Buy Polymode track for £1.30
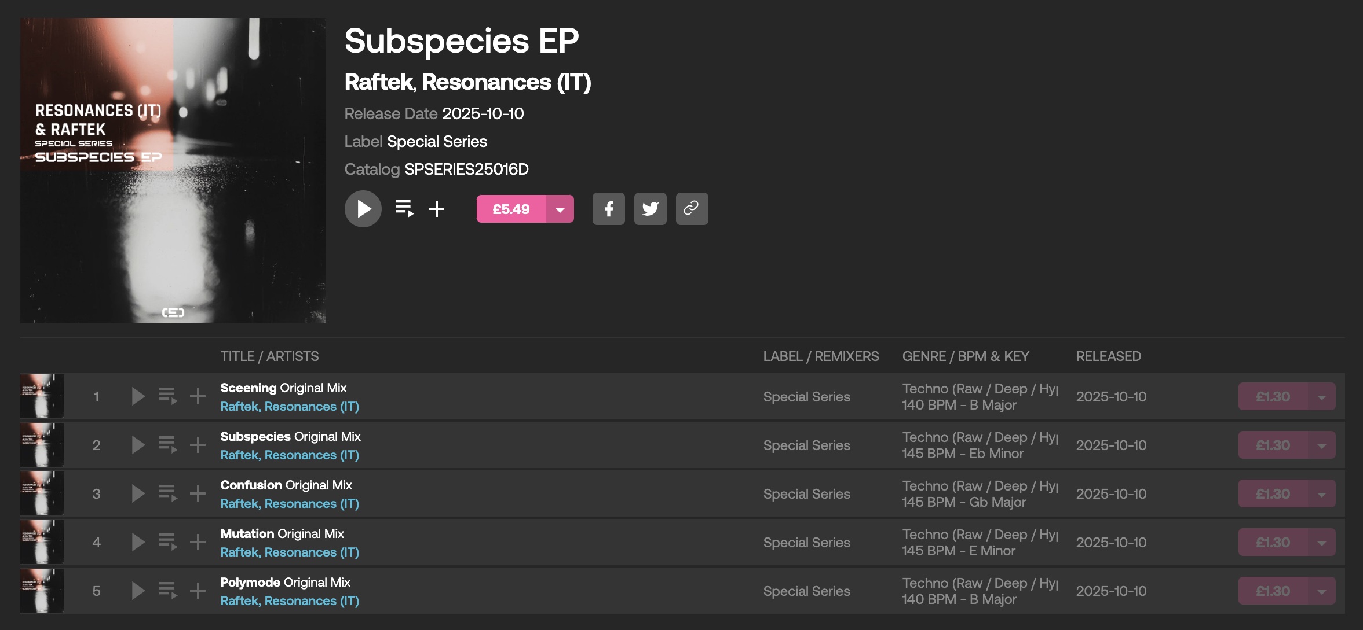The image size is (1363, 630). click(1273, 591)
